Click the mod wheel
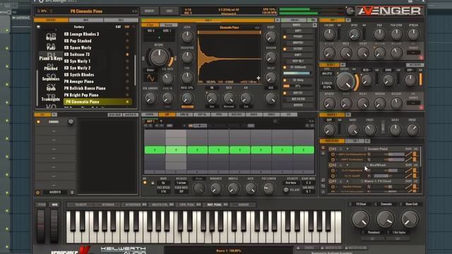Viewport: 452px width, 254px height. click(54, 226)
